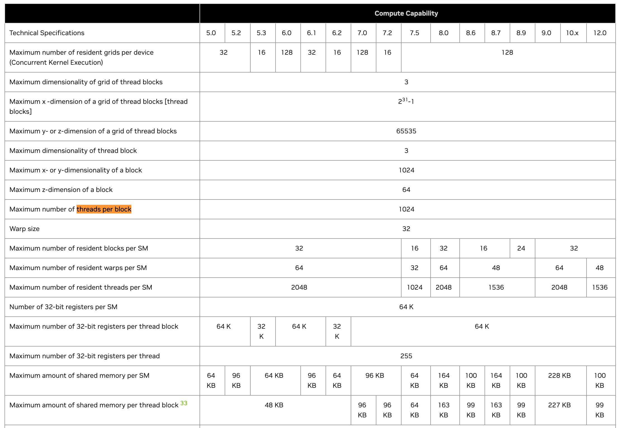Click compute capability 10.x column header

point(572,33)
